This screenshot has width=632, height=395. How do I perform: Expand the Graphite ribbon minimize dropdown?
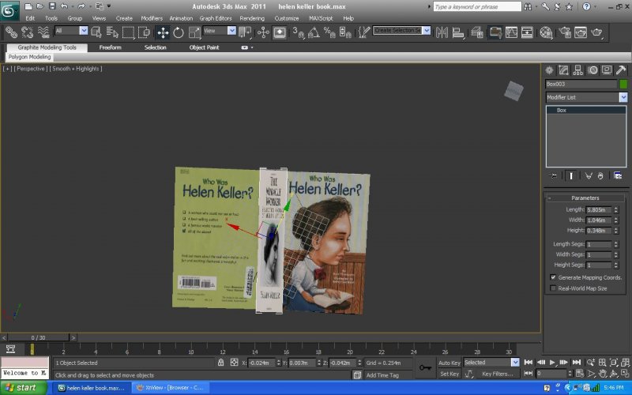click(247, 47)
